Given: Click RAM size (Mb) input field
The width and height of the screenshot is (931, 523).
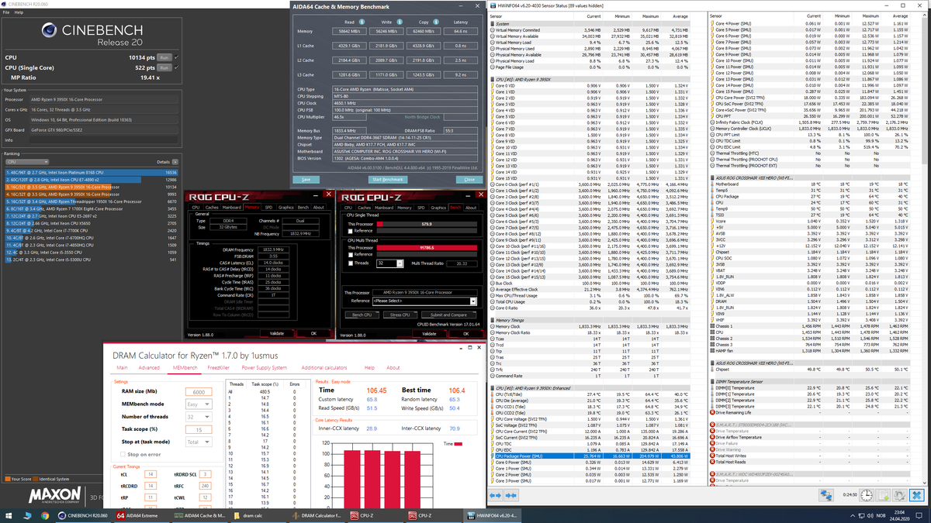Looking at the screenshot, I should 198,392.
